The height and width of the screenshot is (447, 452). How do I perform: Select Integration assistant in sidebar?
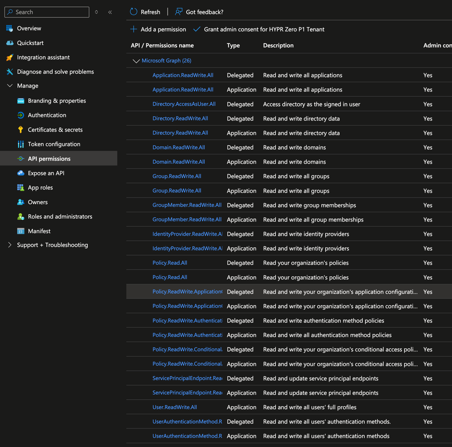(43, 57)
